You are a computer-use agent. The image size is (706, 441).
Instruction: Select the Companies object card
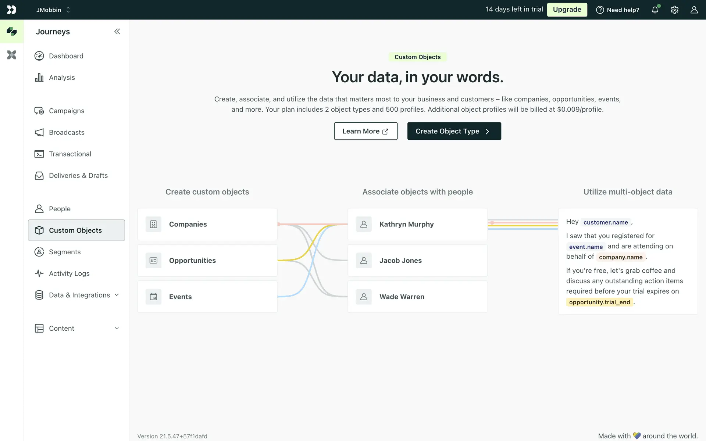[x=207, y=224]
